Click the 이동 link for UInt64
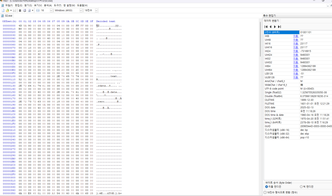Viewport: 332px width, 196px height. point(295,70)
